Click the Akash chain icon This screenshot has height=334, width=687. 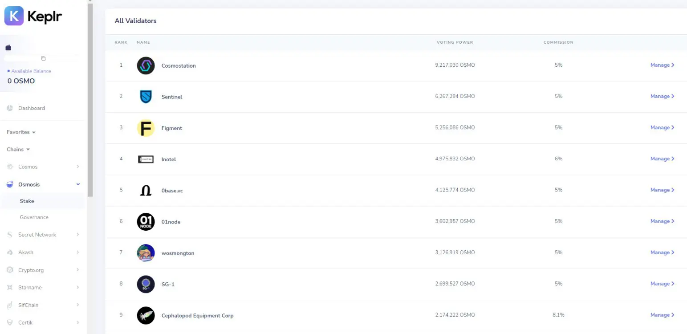click(10, 253)
